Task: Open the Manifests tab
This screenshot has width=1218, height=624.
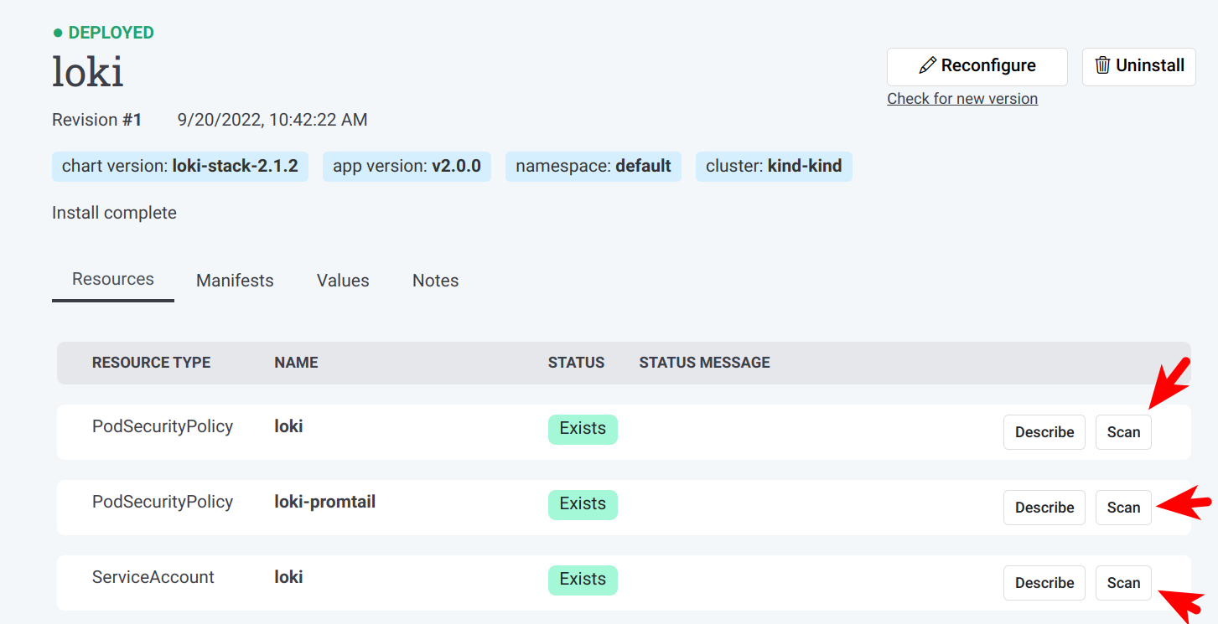Action: point(235,281)
